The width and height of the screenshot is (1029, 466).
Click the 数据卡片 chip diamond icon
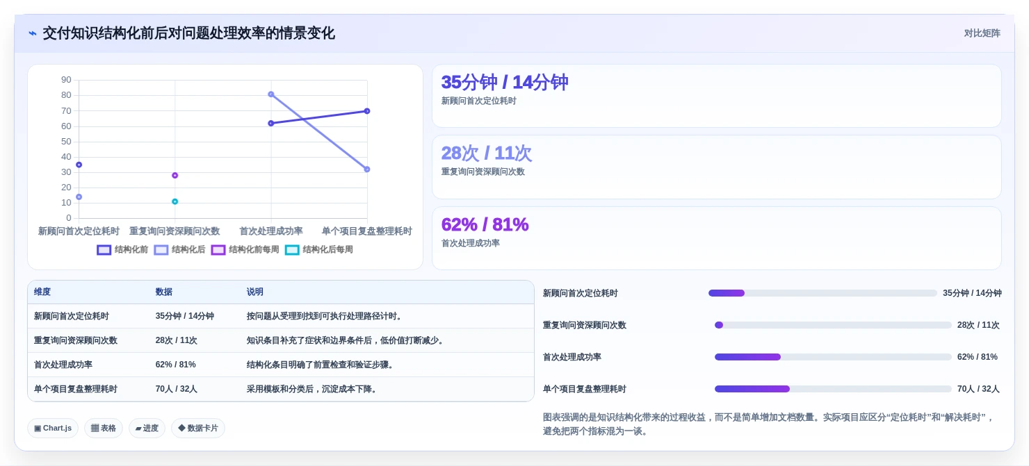tap(181, 428)
